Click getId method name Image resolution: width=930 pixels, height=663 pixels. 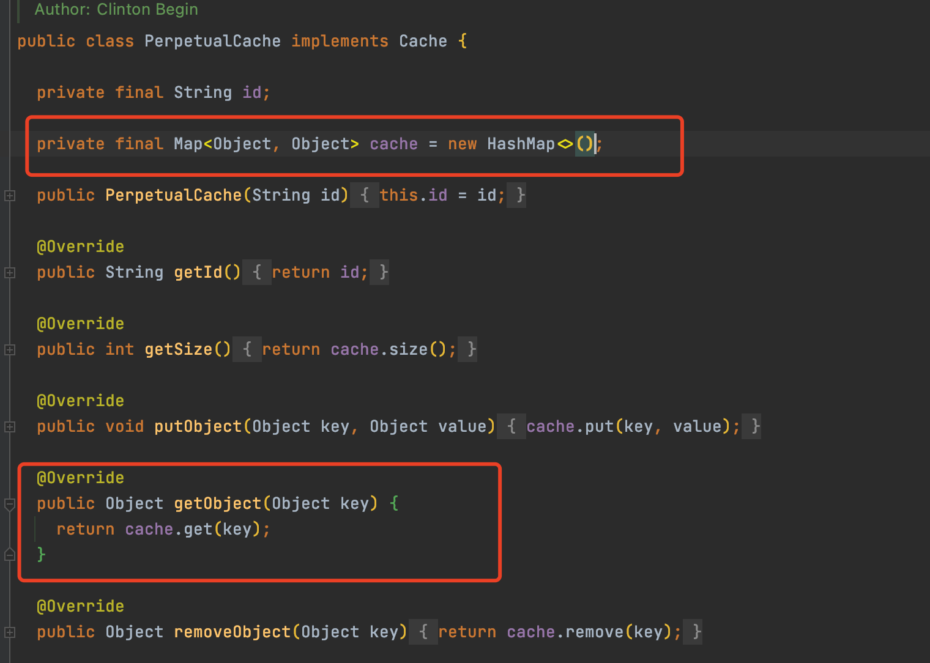click(198, 272)
